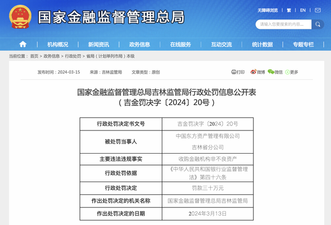
Task: Go to 省局（计划单列市局）本级 breadcrumb
Action: (110, 56)
